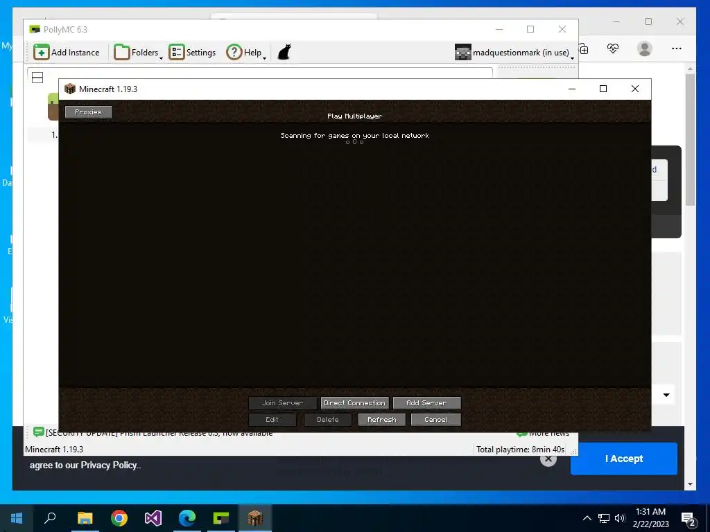Open the madquestionmark account dropdown

point(515,53)
